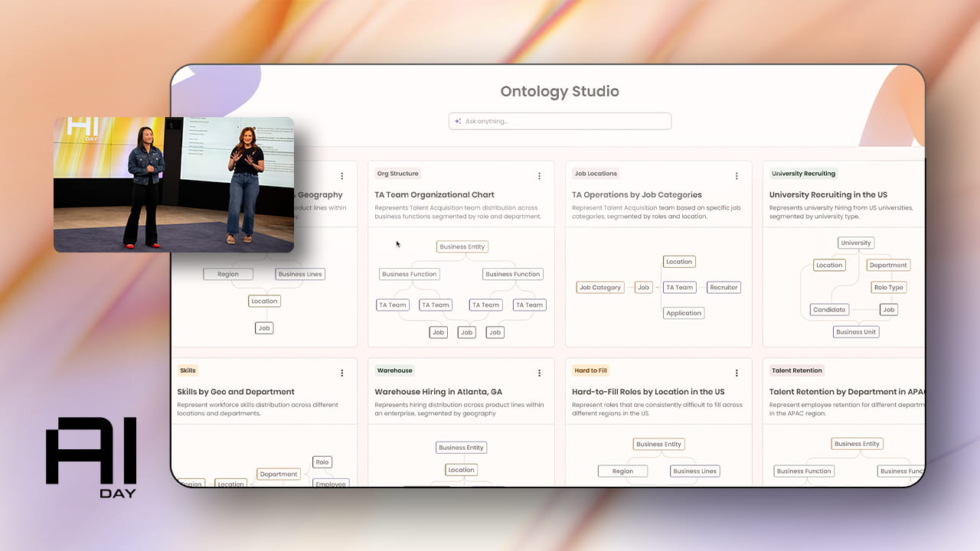Click the Warehouse Hiring card description text
This screenshot has width=980, height=551.
point(459,409)
